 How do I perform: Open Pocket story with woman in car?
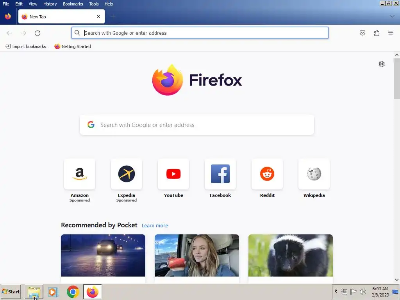tap(197, 255)
